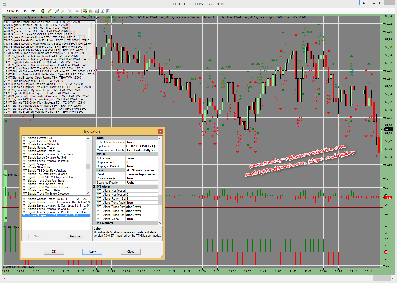This screenshot has height=283, width=397.
Task: Open the 150 Tick interval dropdown
Action: 31,11
